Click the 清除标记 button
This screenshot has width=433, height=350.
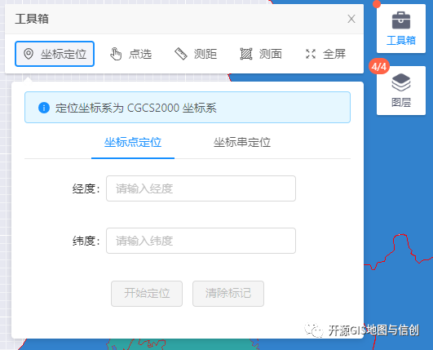[x=228, y=294]
